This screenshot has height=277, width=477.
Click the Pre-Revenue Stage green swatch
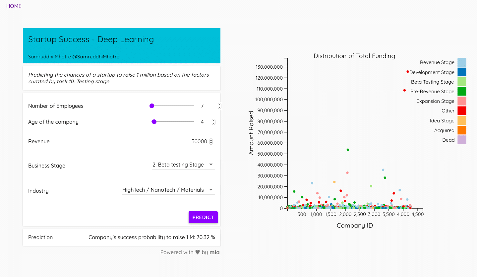click(462, 91)
